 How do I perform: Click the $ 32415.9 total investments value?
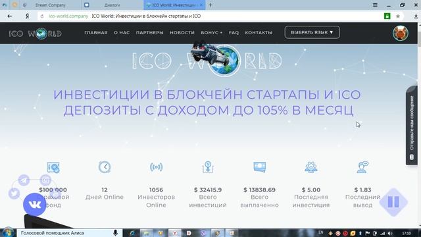coord(208,190)
